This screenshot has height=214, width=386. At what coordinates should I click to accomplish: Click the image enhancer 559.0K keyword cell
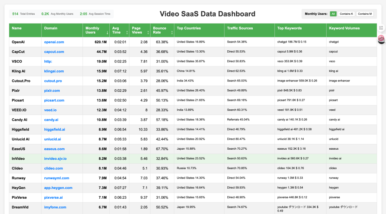coord(301,81)
